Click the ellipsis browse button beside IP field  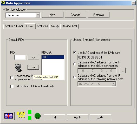point(122,71)
